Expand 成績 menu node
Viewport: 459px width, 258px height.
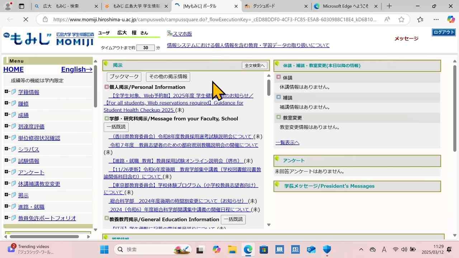pyautogui.click(x=6, y=115)
